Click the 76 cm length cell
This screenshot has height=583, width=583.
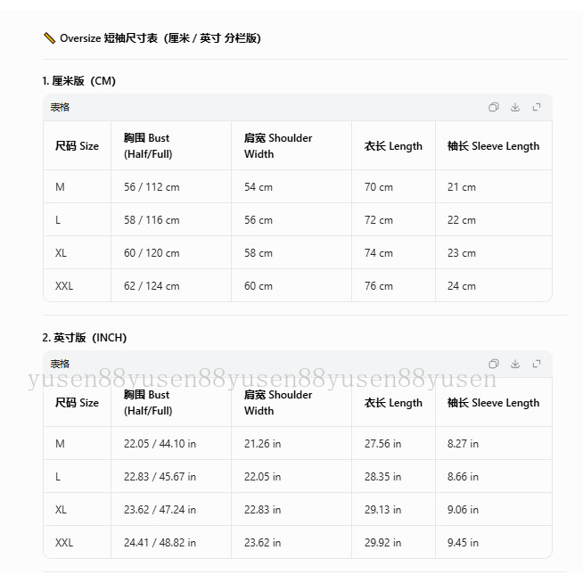379,285
